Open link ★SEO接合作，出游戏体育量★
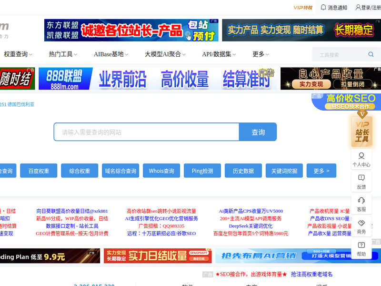Screen dimensions: 381x286 tap(251, 274)
